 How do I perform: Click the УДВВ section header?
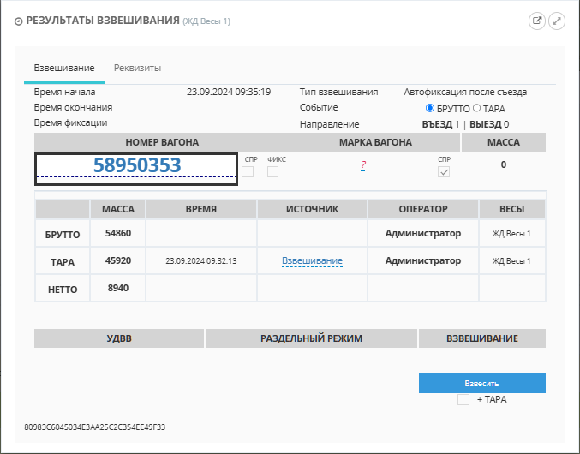pos(118,338)
